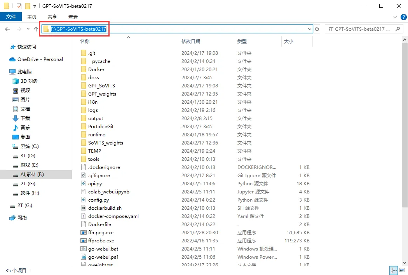Select the output folder name
This screenshot has height=275, width=408.
[x=96, y=118]
